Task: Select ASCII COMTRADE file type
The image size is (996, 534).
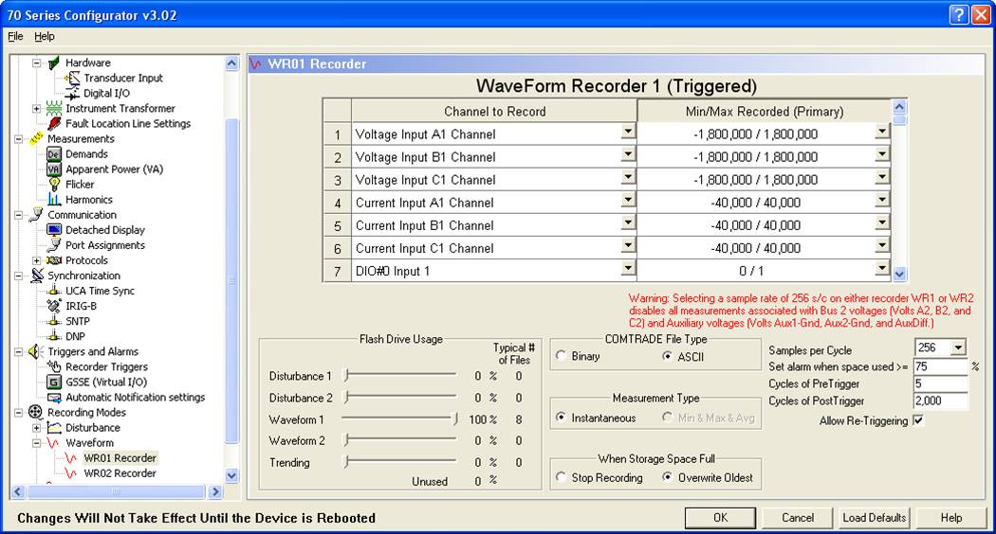Action: (x=667, y=356)
